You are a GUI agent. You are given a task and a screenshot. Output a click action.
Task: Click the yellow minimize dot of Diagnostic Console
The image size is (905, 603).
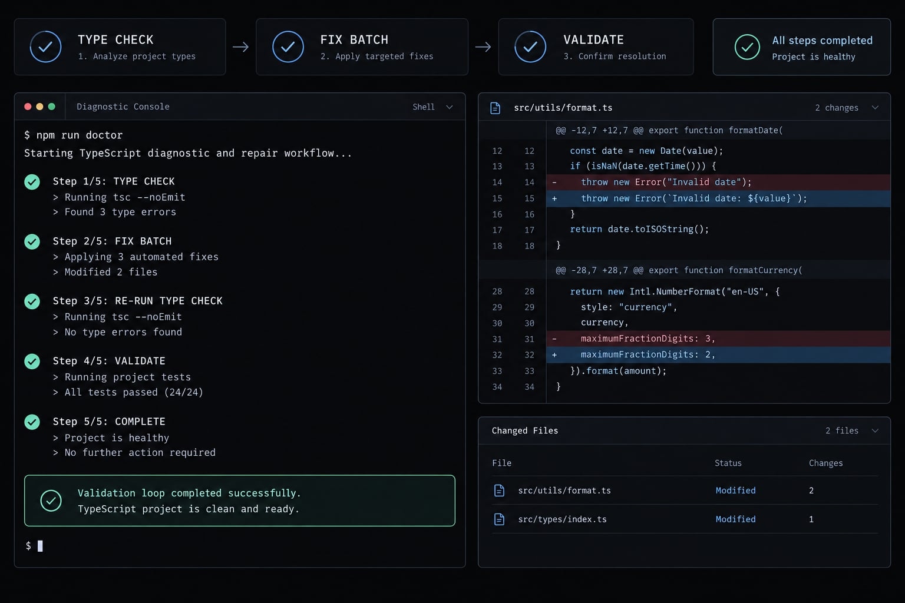point(39,107)
